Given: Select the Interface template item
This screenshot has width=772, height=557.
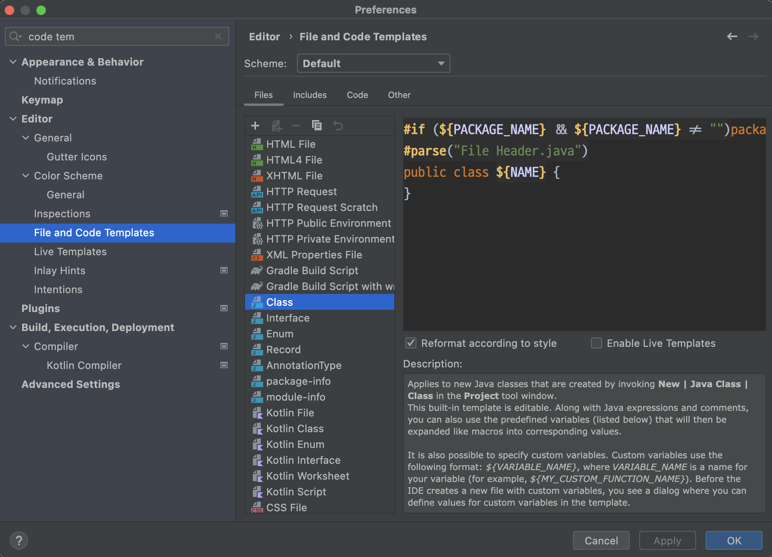Looking at the screenshot, I should click(288, 318).
